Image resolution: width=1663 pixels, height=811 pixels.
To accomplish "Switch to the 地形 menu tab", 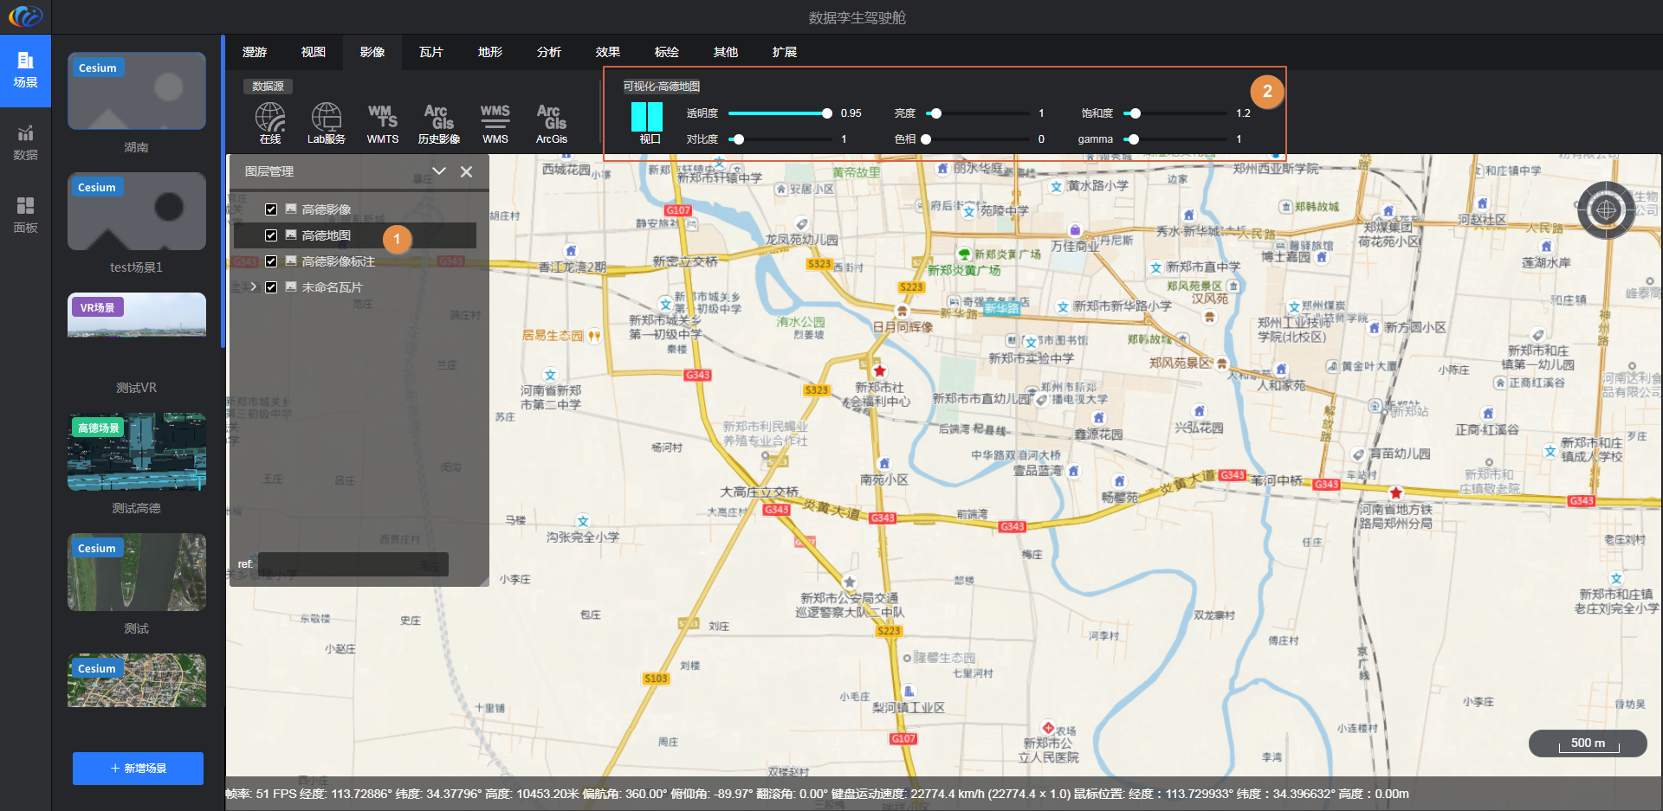I will 489,52.
